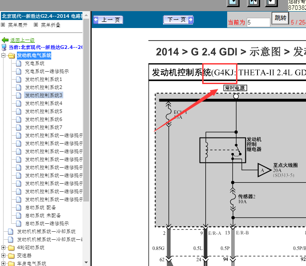The width and height of the screenshot is (306, 266).
Task: Click the page icon beside 发动机控制系统3
Action: [19, 95]
